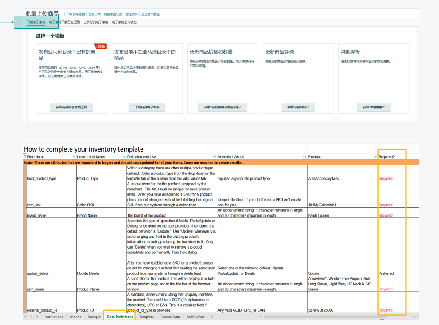Switch to 上传您的电子表格 tab
The height and width of the screenshot is (325, 439).
[x=96, y=22]
